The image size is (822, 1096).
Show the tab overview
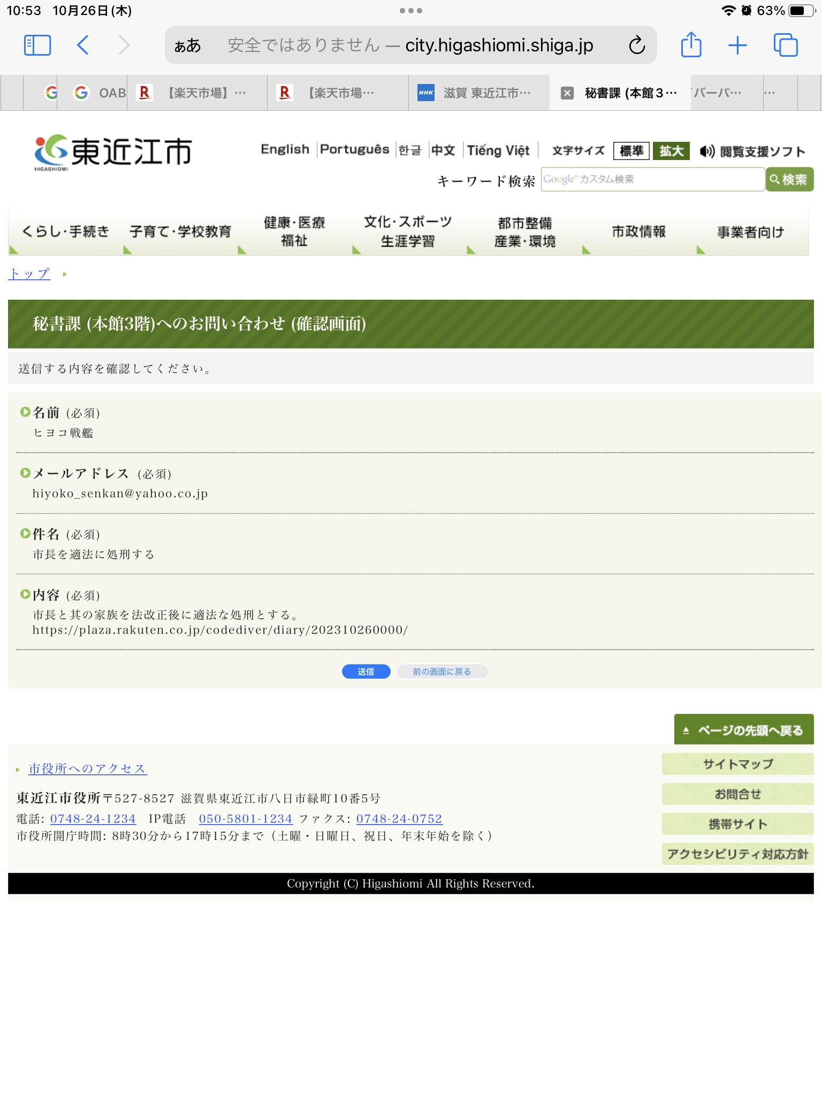(785, 45)
